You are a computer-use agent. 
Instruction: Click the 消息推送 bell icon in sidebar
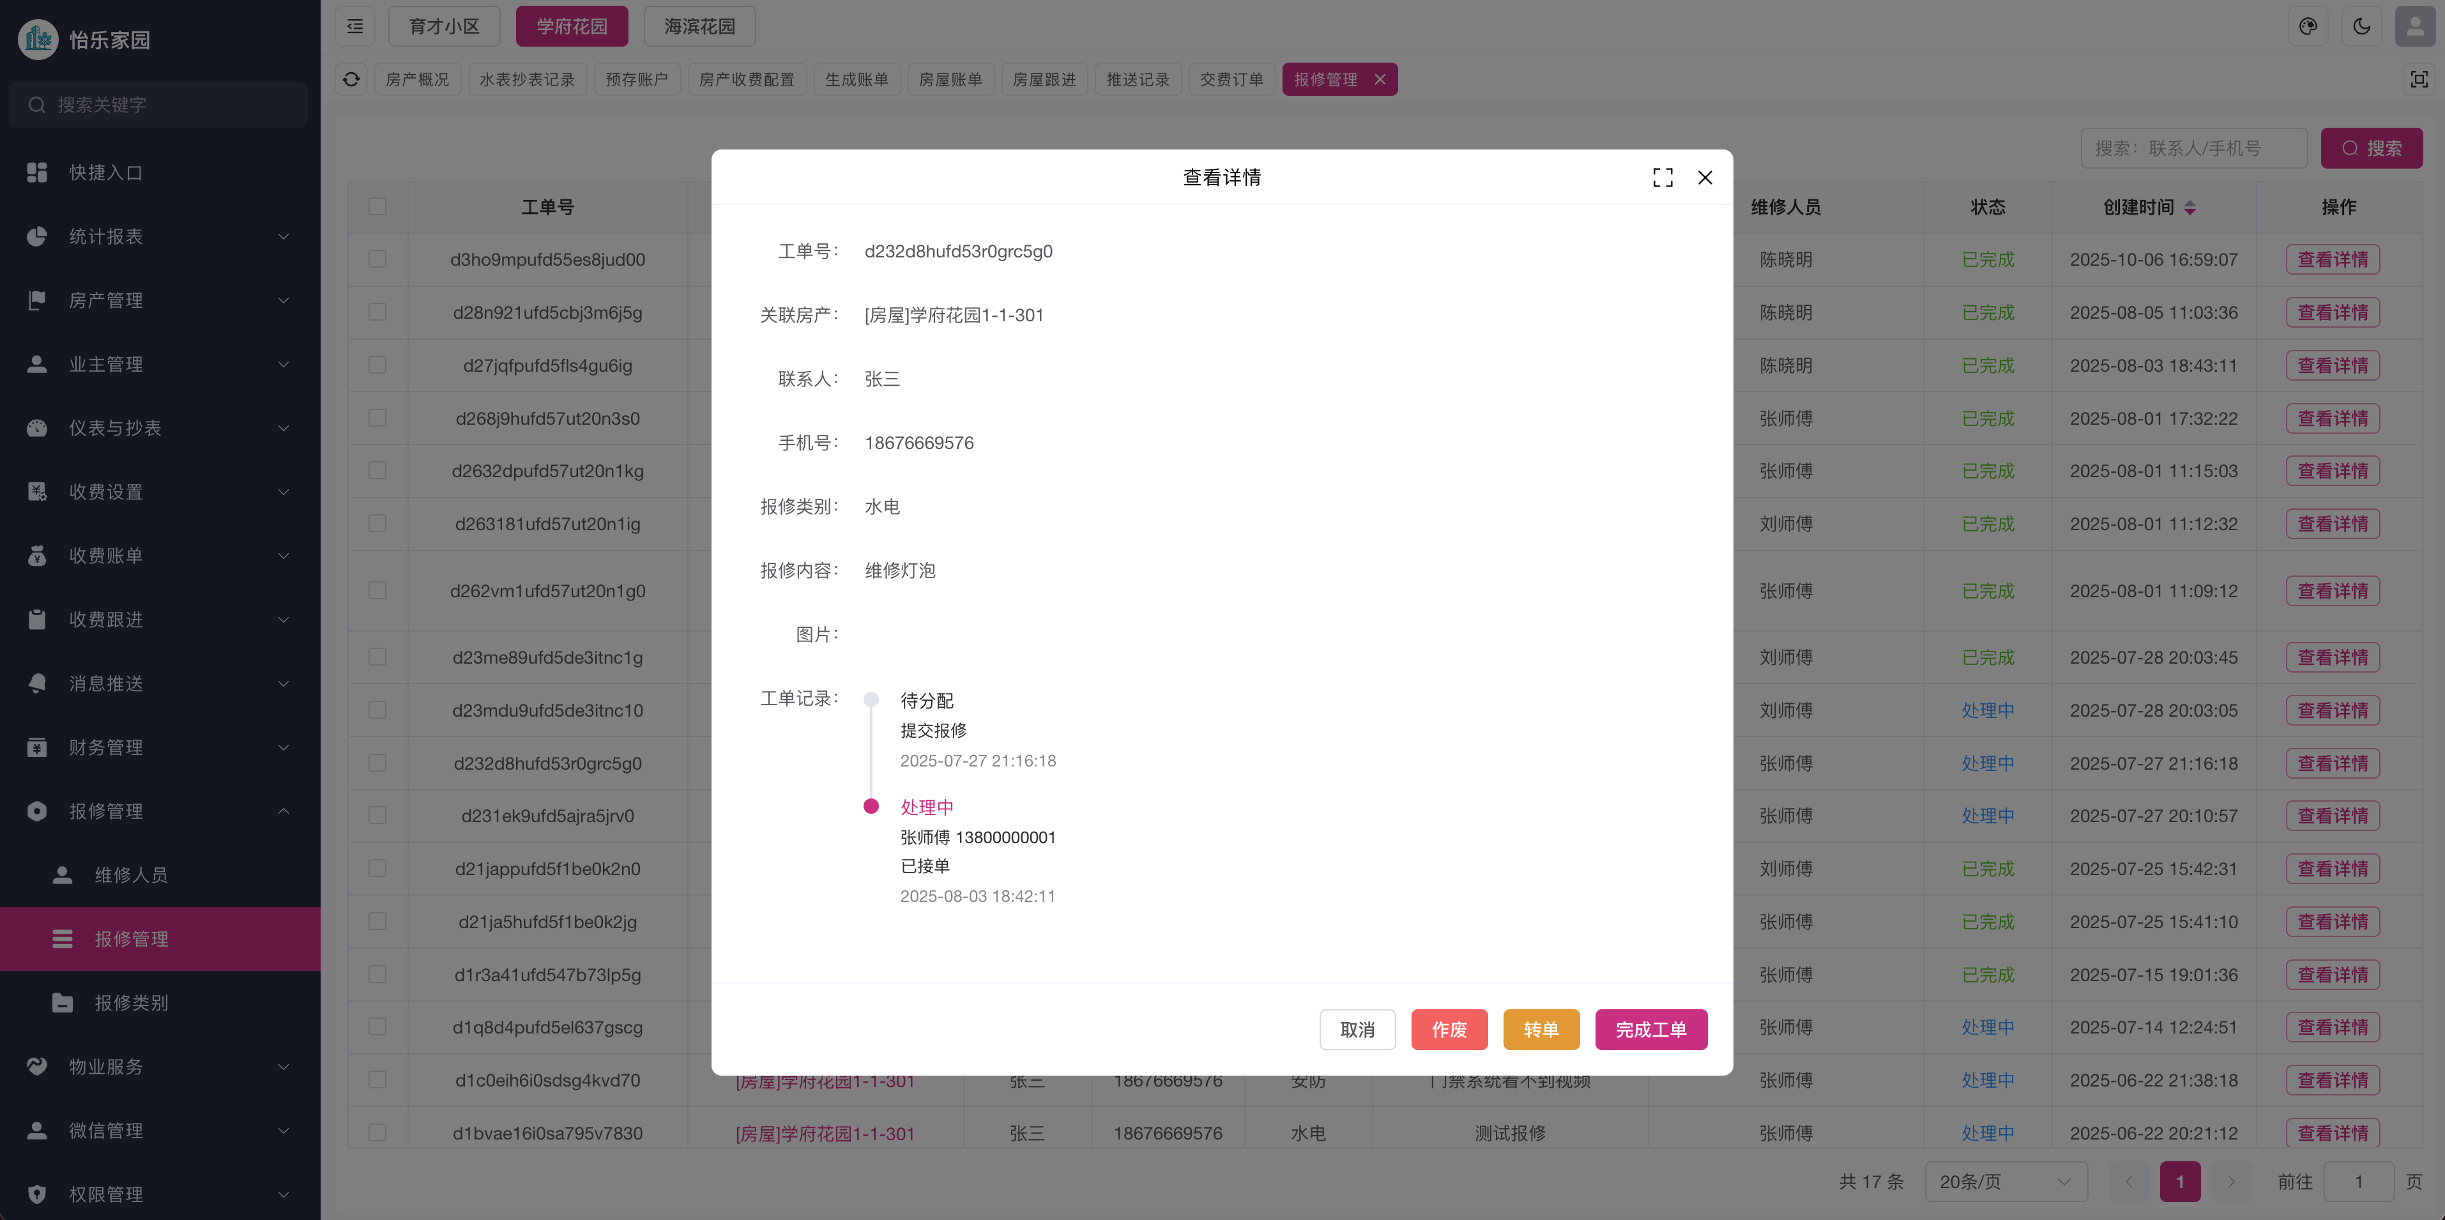pos(37,683)
